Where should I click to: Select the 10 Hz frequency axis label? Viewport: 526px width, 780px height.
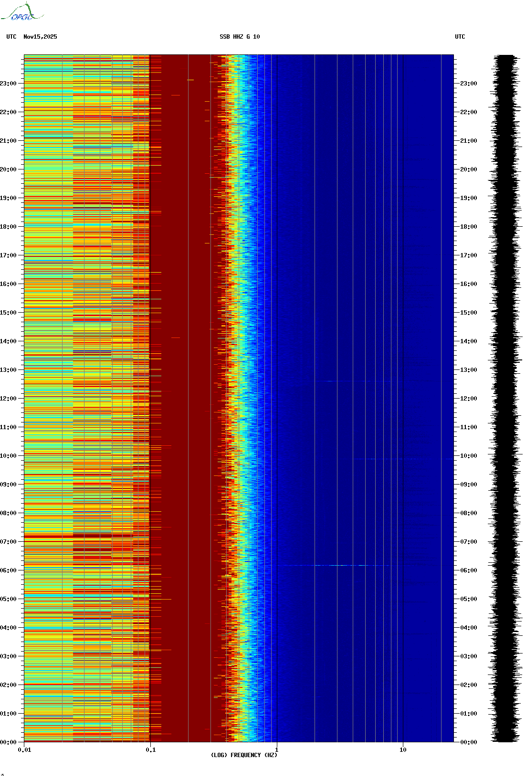[403, 750]
